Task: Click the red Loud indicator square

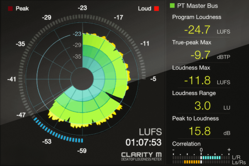Action: point(156,8)
